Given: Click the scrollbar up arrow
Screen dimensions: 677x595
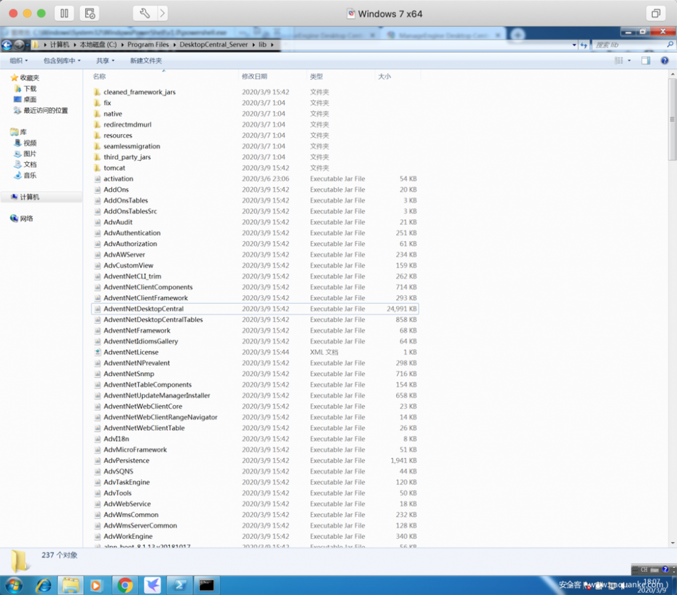Looking at the screenshot, I should [672, 75].
